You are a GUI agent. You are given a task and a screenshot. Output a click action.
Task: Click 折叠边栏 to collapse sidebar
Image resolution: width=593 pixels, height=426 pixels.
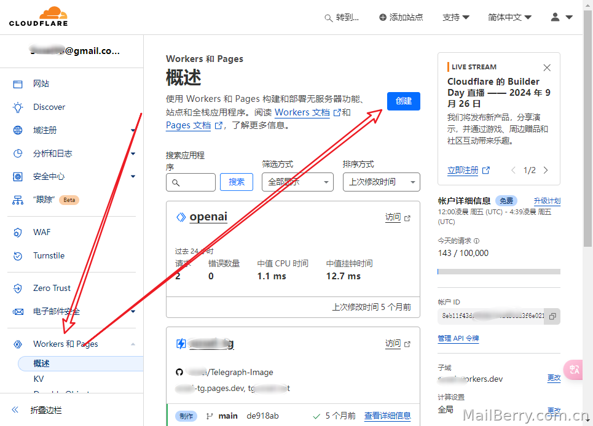coord(45,410)
